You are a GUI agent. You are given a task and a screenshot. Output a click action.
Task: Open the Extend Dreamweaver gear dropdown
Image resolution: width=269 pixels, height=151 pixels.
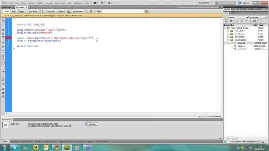103,3
